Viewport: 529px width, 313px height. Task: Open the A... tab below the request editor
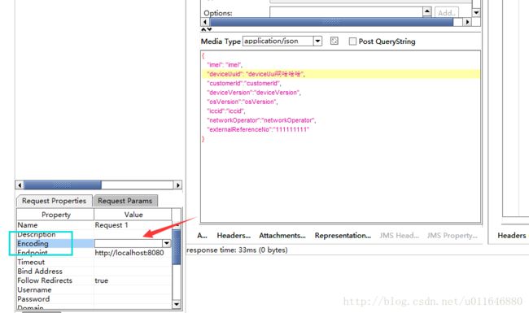pos(202,236)
